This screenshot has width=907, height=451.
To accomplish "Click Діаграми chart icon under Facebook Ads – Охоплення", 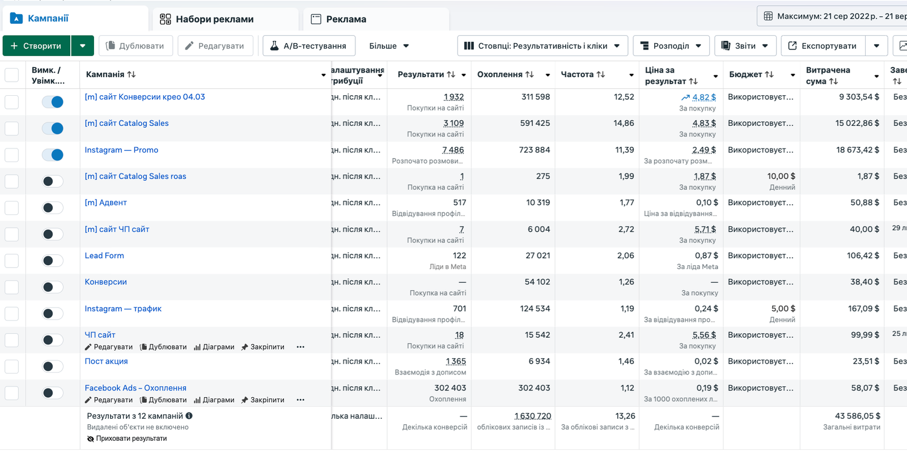I will (197, 400).
